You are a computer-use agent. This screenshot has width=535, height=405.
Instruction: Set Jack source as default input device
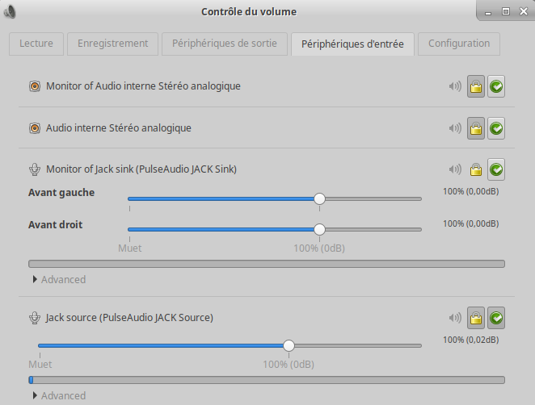click(496, 318)
